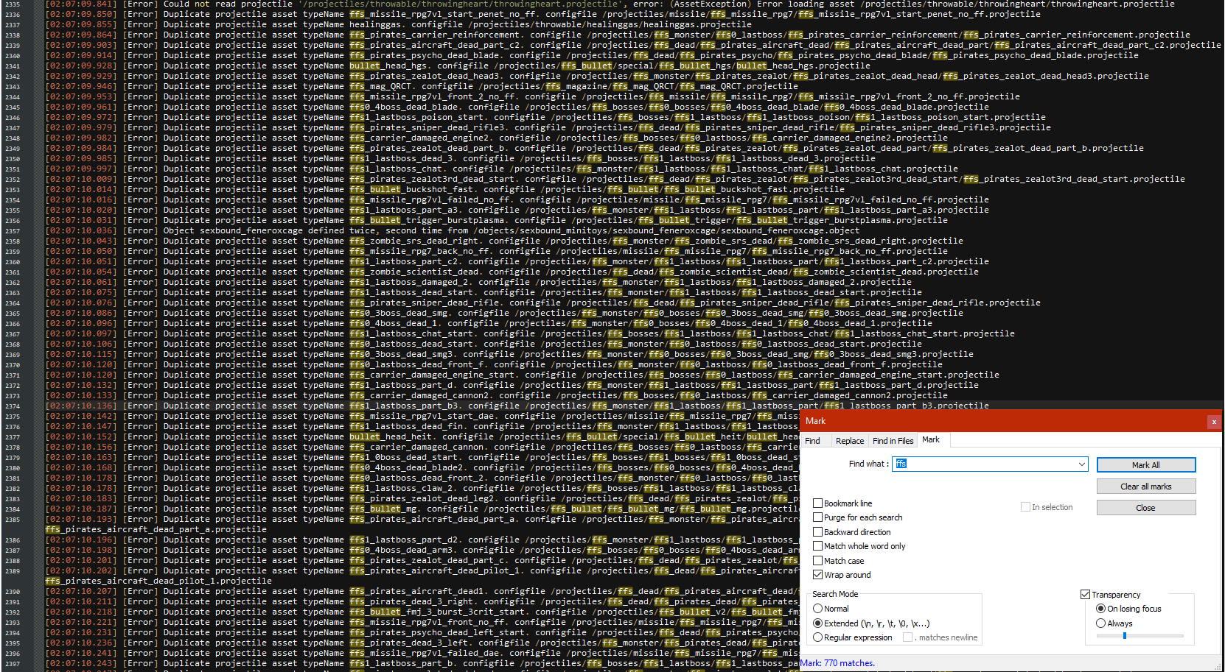The image size is (1225, 672).
Task: Click timestamp [02:07:10.009] in the log
Action: tap(80, 179)
